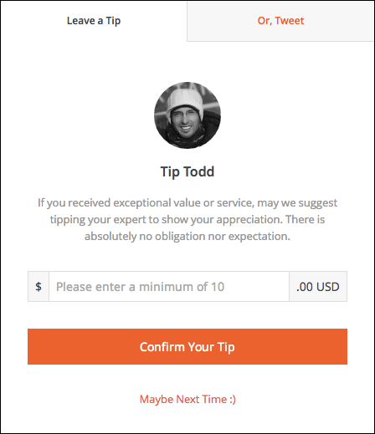
Task: Click the Tip Todd heading
Action: pyautogui.click(x=187, y=171)
